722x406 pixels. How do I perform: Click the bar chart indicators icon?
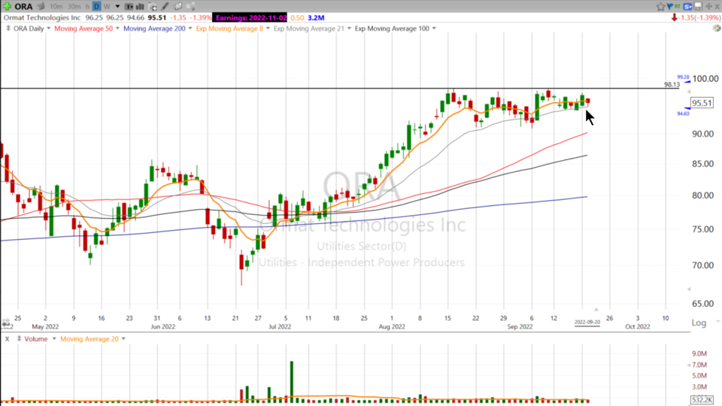[140, 7]
